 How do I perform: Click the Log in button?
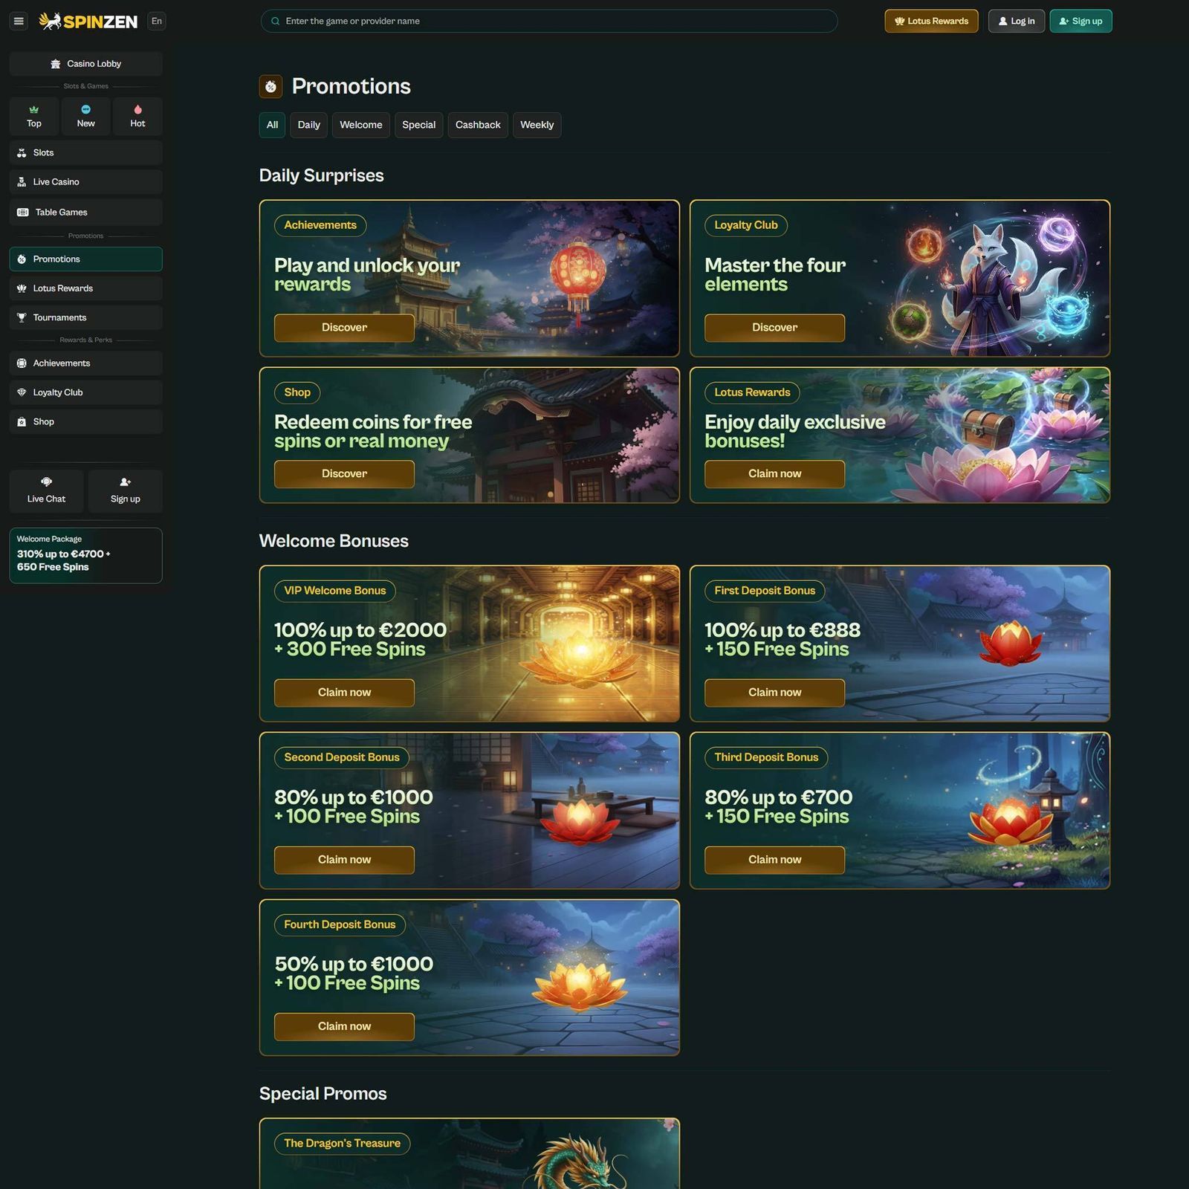(1016, 21)
